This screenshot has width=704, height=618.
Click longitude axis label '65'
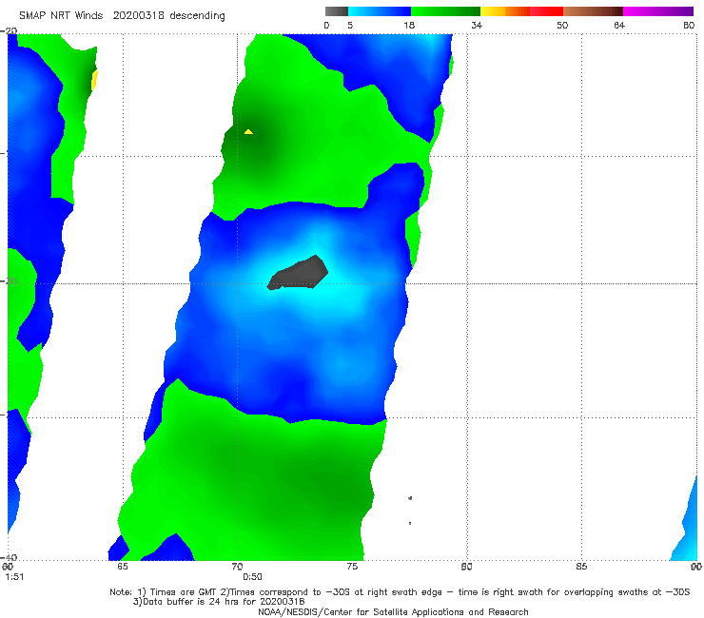pos(123,567)
